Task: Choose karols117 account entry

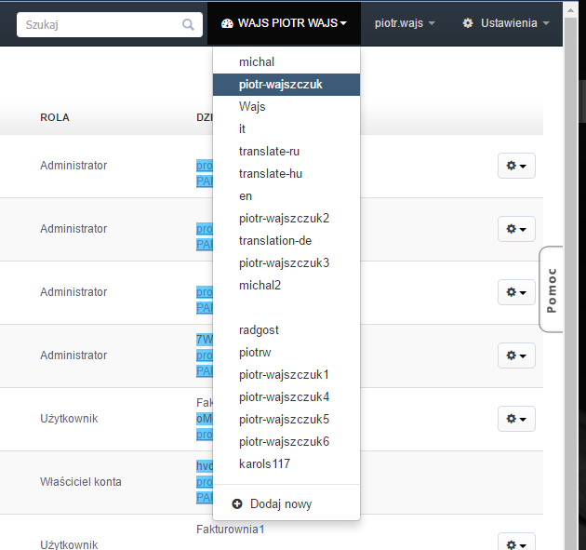Action: 265,463
